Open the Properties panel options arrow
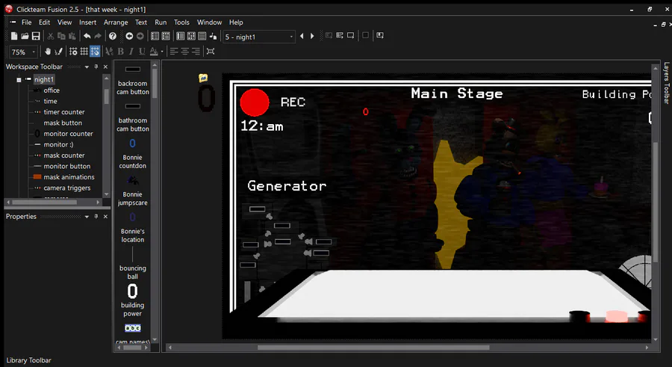 pos(87,216)
